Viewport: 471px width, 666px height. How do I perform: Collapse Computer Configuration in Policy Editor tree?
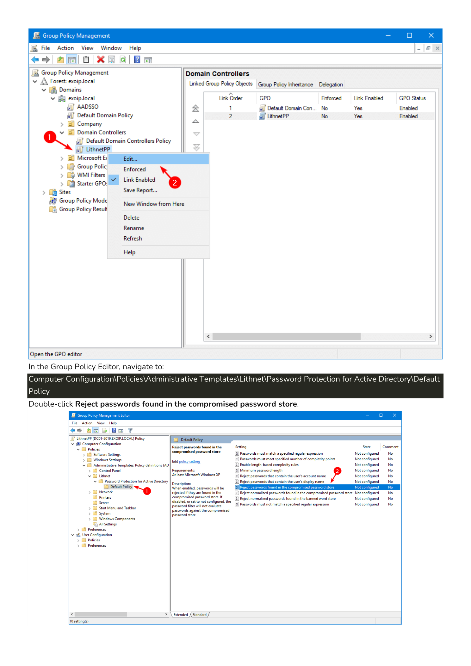tap(73, 444)
